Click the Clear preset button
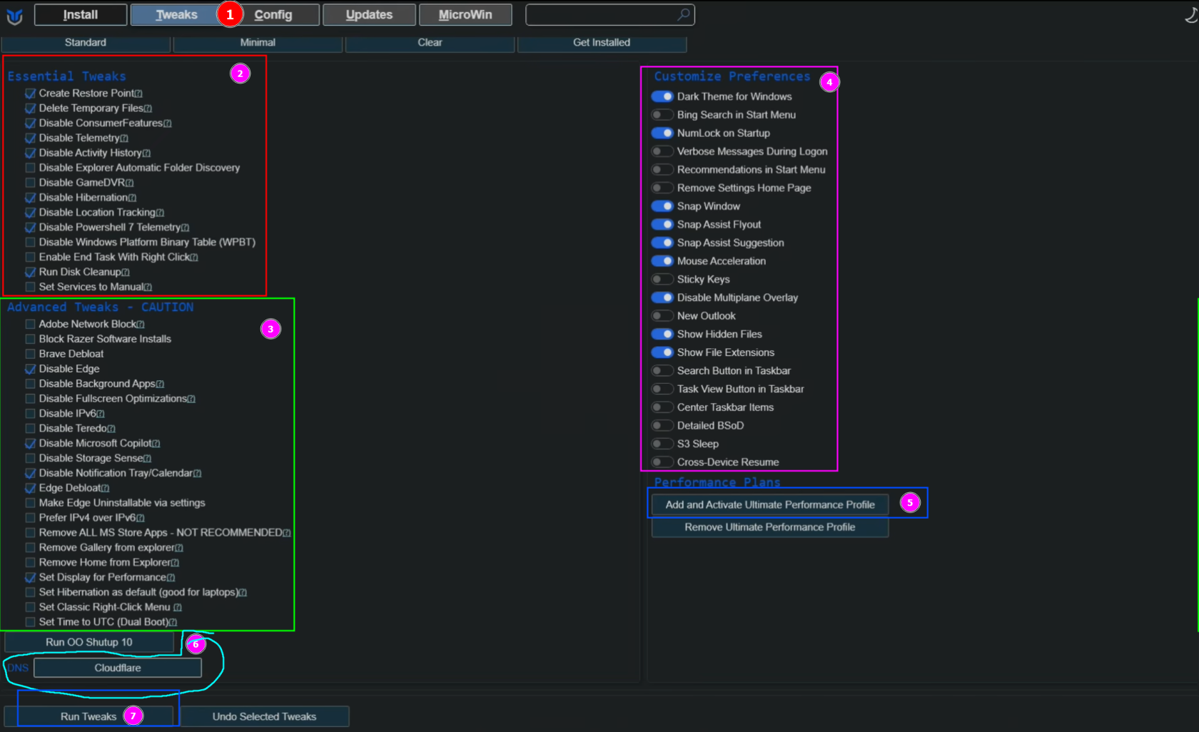The width and height of the screenshot is (1199, 732). 430,43
